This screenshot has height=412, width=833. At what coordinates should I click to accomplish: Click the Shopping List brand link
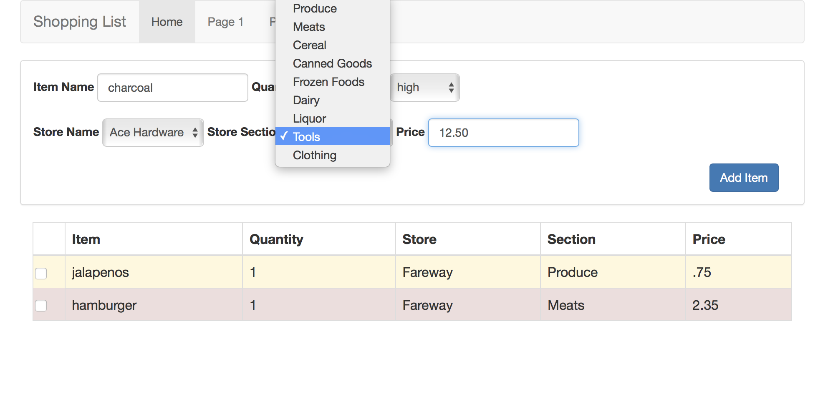tap(80, 22)
